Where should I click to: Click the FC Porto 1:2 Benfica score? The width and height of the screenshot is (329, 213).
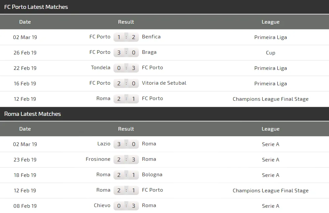click(x=126, y=37)
